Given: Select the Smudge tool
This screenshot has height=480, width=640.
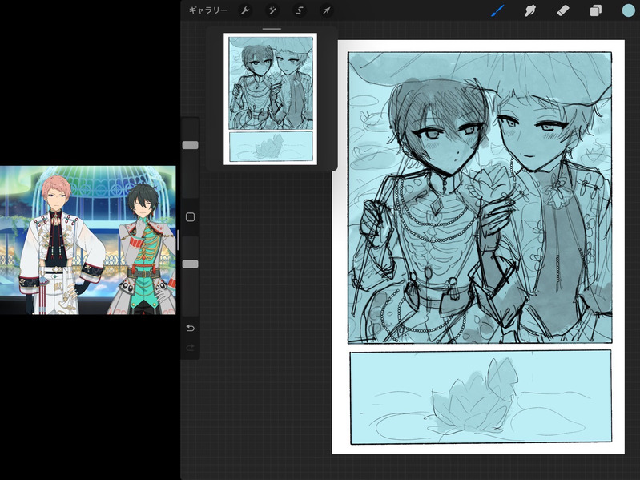Looking at the screenshot, I should [x=529, y=10].
